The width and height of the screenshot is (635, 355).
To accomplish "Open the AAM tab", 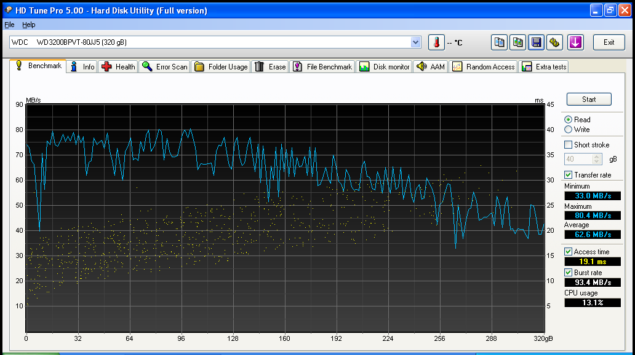I will click(431, 67).
